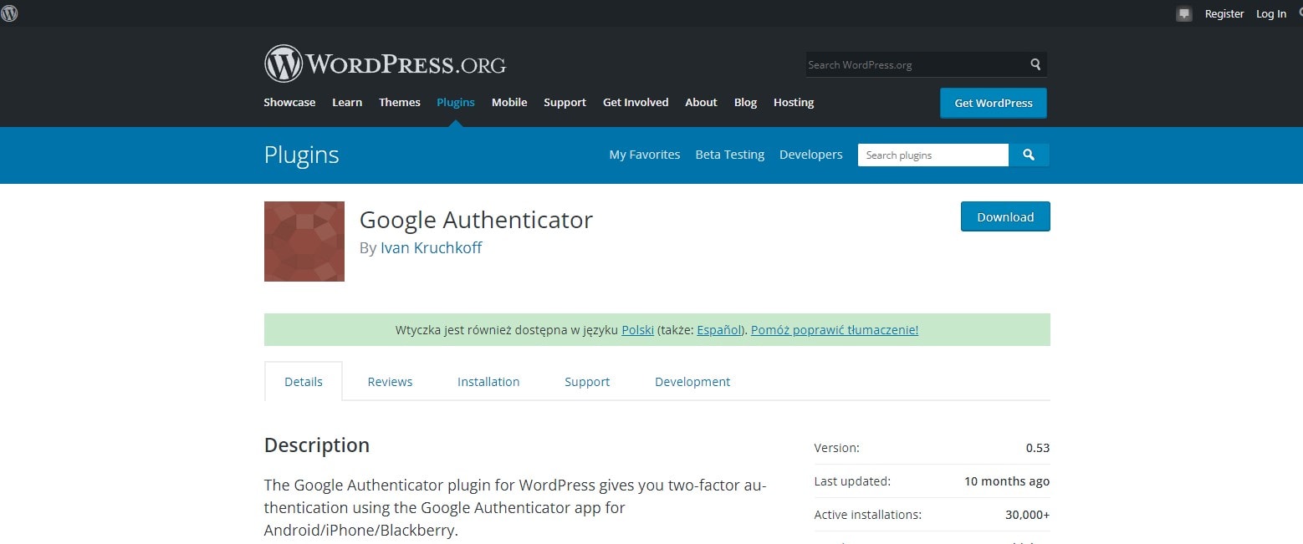Open the Blog menu item
The width and height of the screenshot is (1303, 544).
(x=745, y=103)
